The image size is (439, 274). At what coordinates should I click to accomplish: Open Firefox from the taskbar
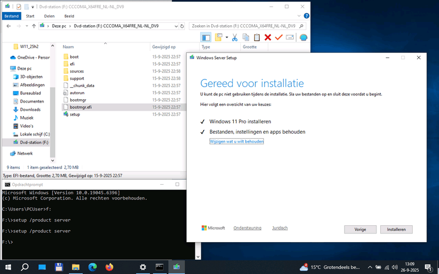click(109, 267)
